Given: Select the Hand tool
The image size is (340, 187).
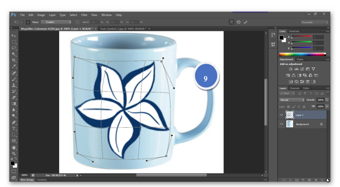Looking at the screenshot, I should point(14,147).
